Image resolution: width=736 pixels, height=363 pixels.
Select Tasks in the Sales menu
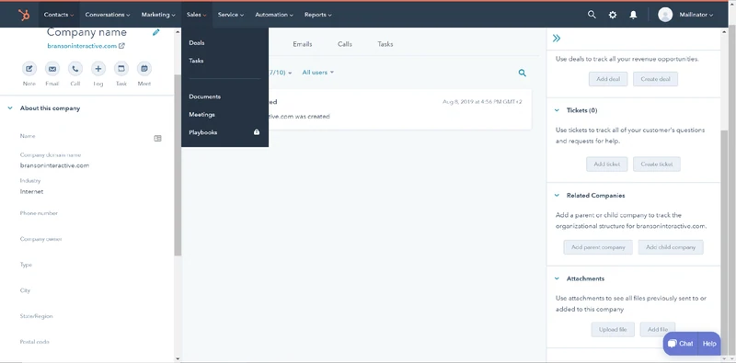tap(196, 61)
